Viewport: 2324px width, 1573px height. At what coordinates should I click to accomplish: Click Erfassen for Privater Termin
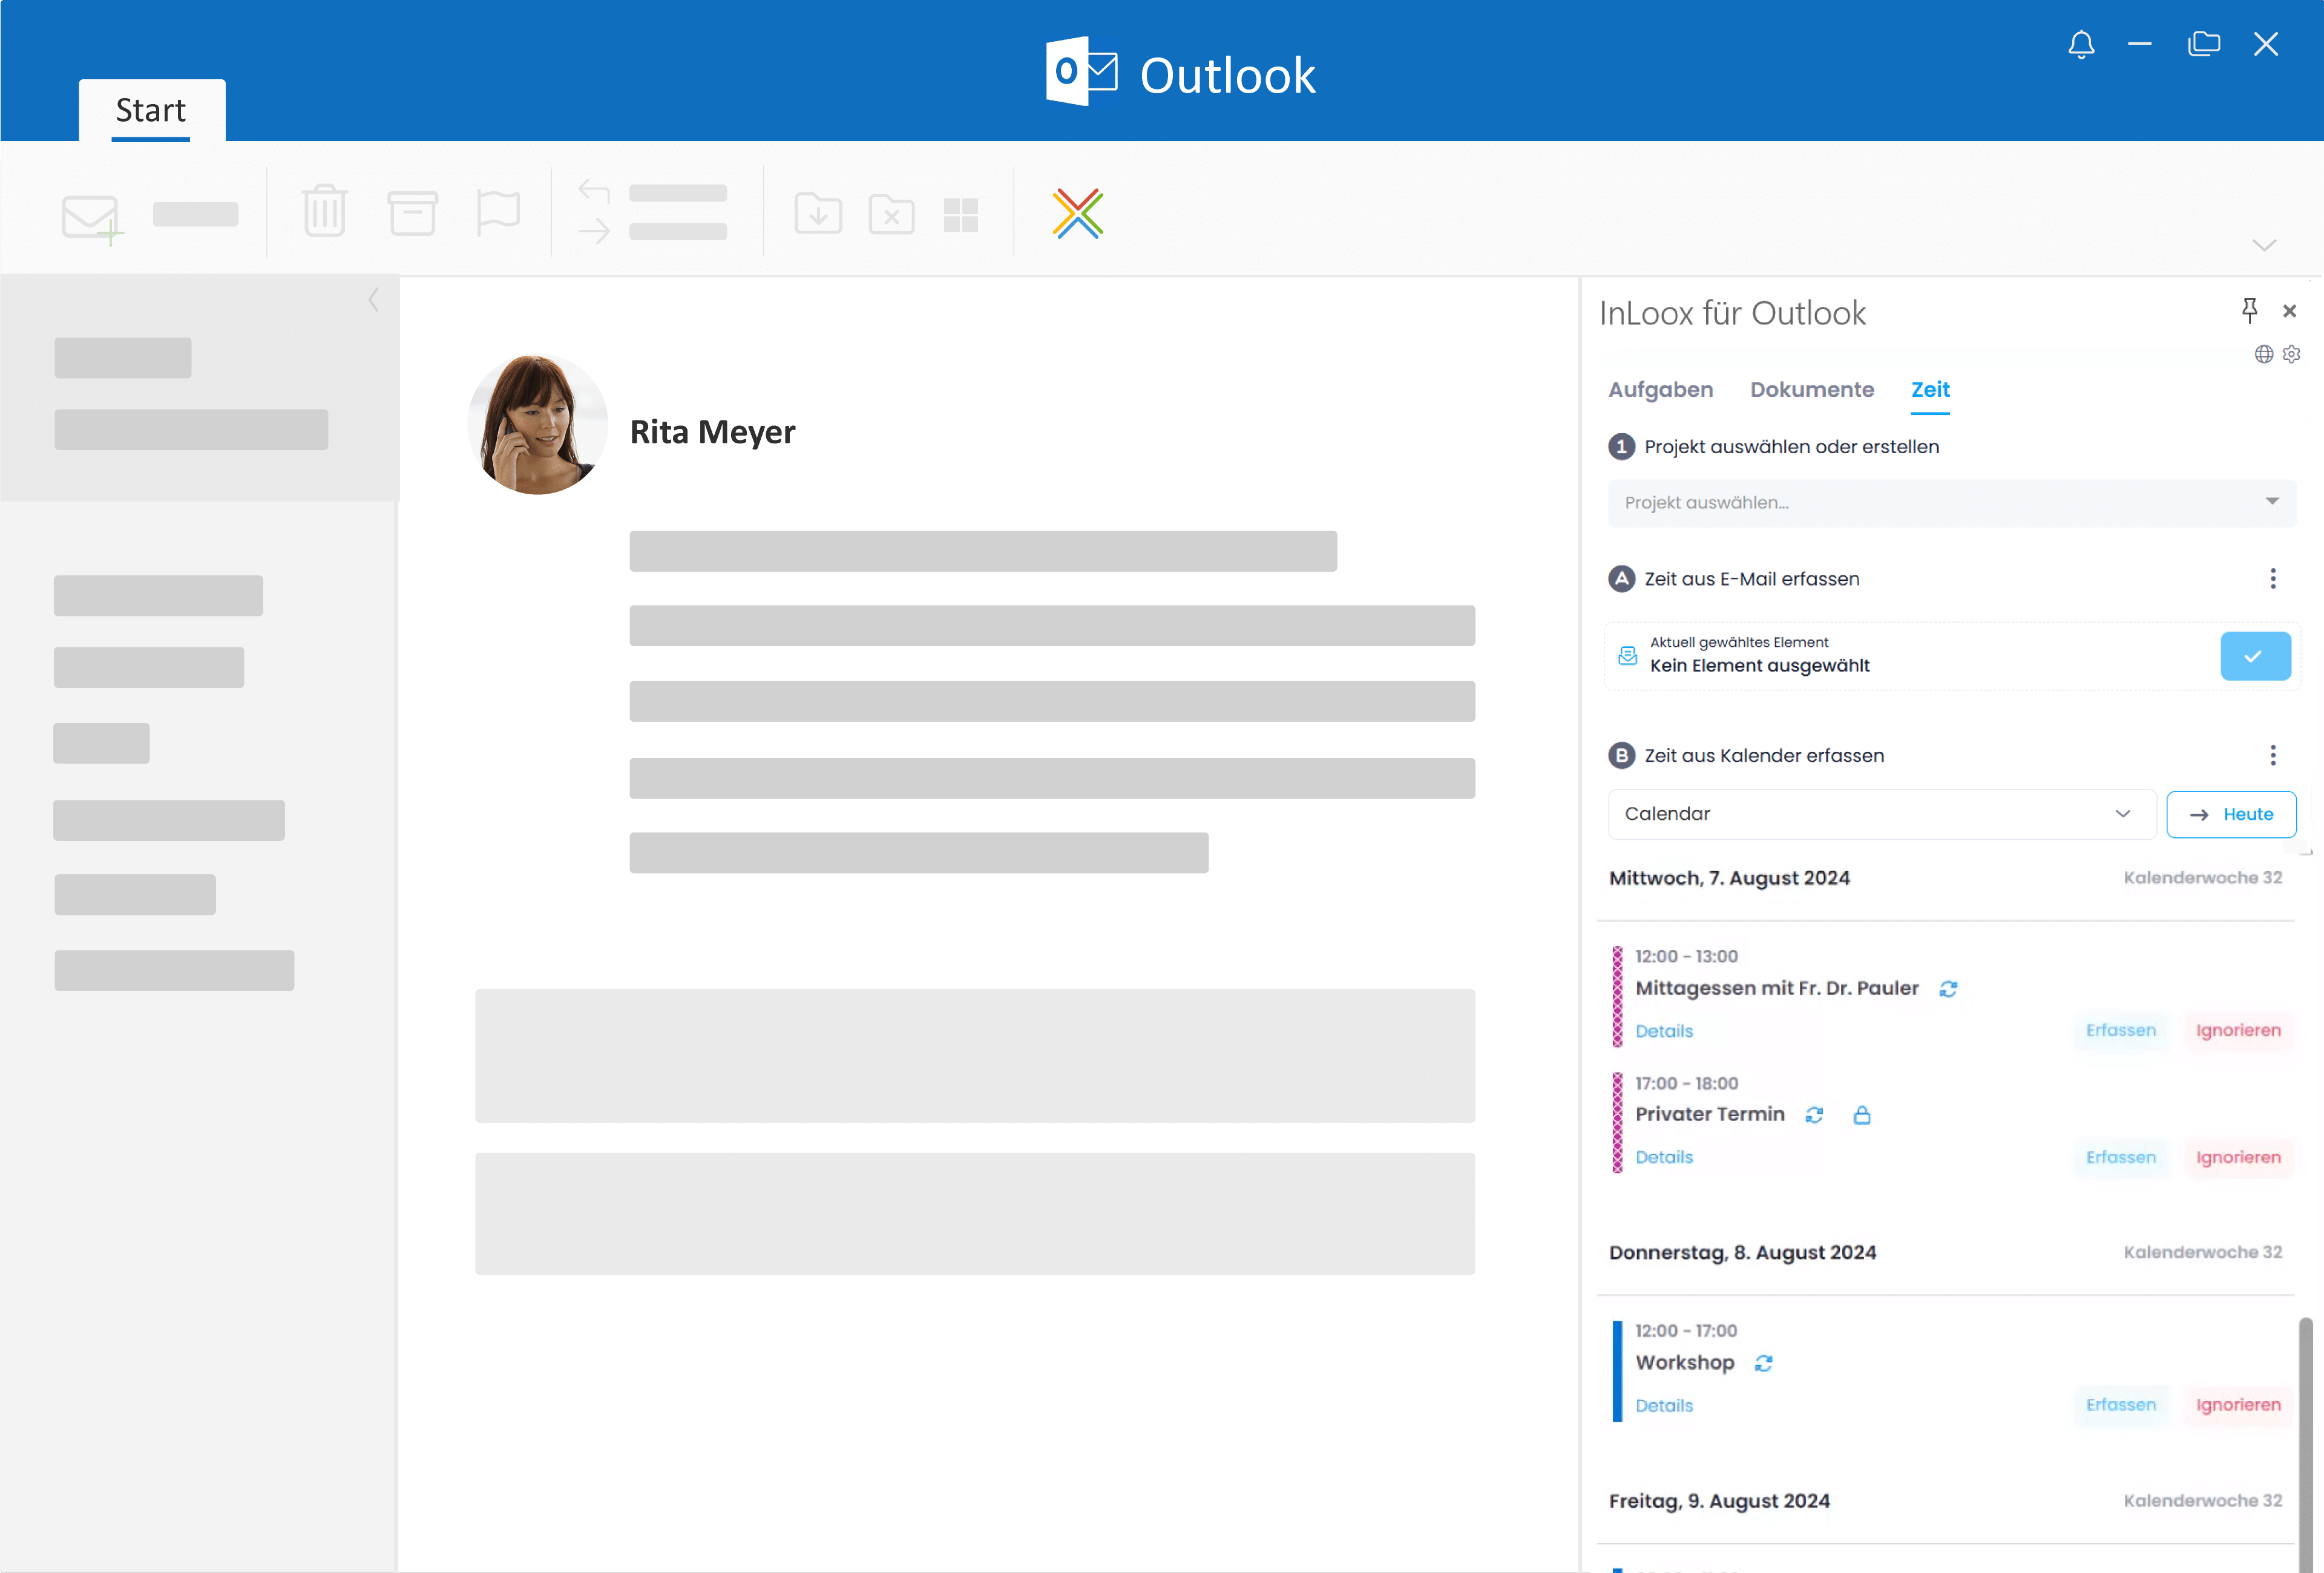[x=2120, y=1157]
